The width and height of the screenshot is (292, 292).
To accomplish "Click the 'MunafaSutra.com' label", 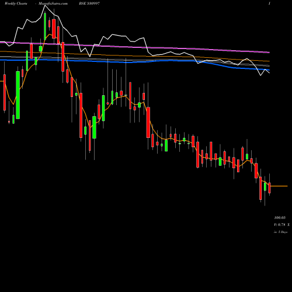I will (53, 4).
